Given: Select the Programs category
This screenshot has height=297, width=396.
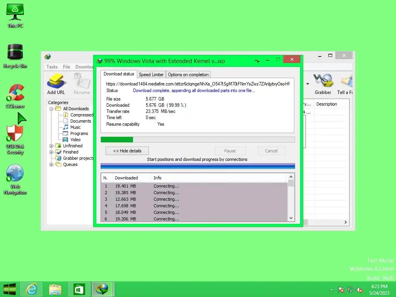Looking at the screenshot, I should tap(75, 133).
